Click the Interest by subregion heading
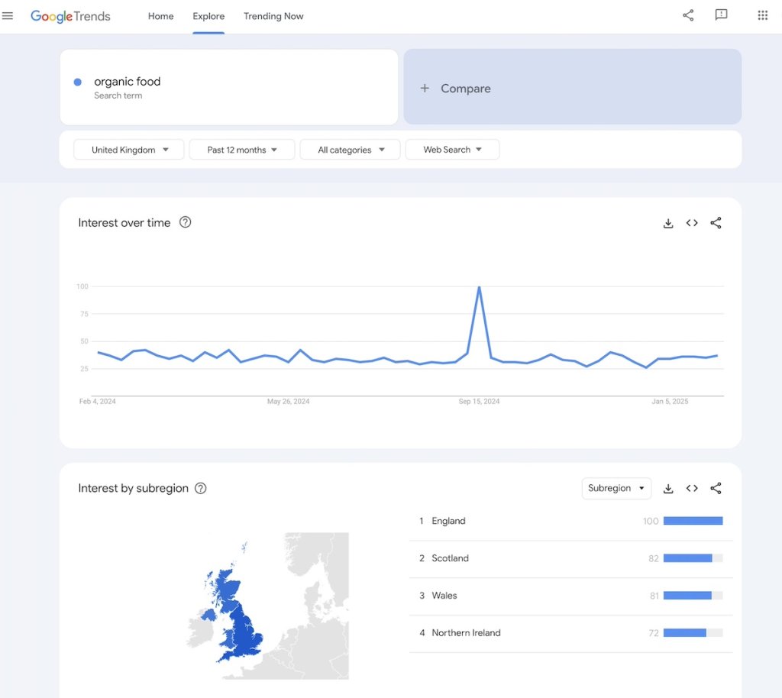Screen dimensions: 782x698 click(x=133, y=488)
